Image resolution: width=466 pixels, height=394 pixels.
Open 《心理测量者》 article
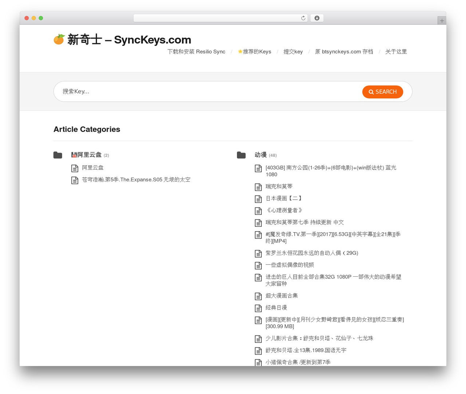pyautogui.click(x=284, y=210)
